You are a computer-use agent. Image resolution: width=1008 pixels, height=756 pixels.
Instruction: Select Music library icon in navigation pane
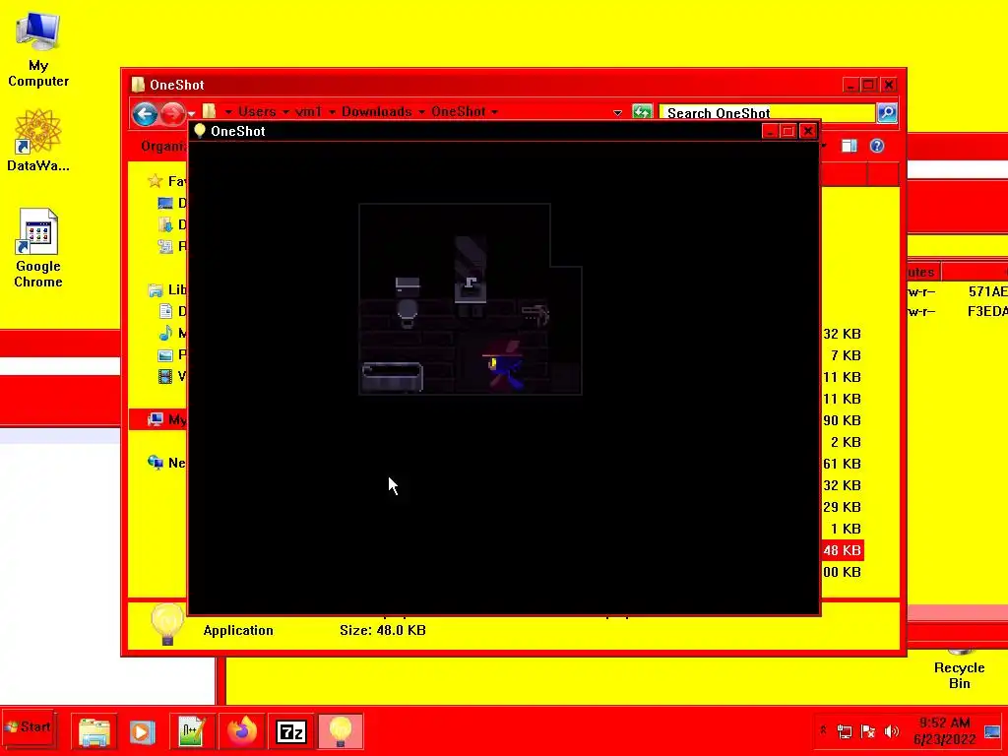[165, 333]
